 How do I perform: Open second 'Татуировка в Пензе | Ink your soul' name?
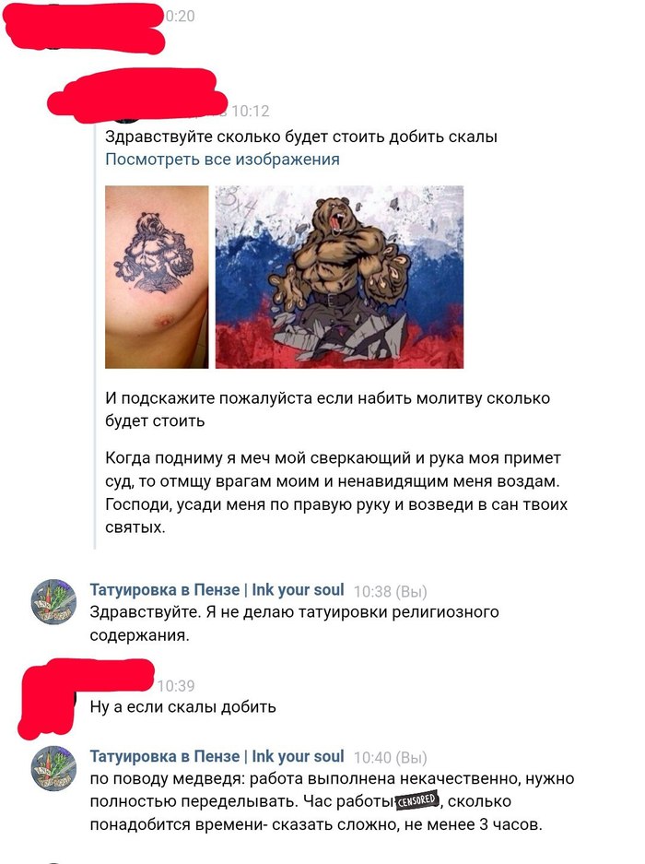217,756
